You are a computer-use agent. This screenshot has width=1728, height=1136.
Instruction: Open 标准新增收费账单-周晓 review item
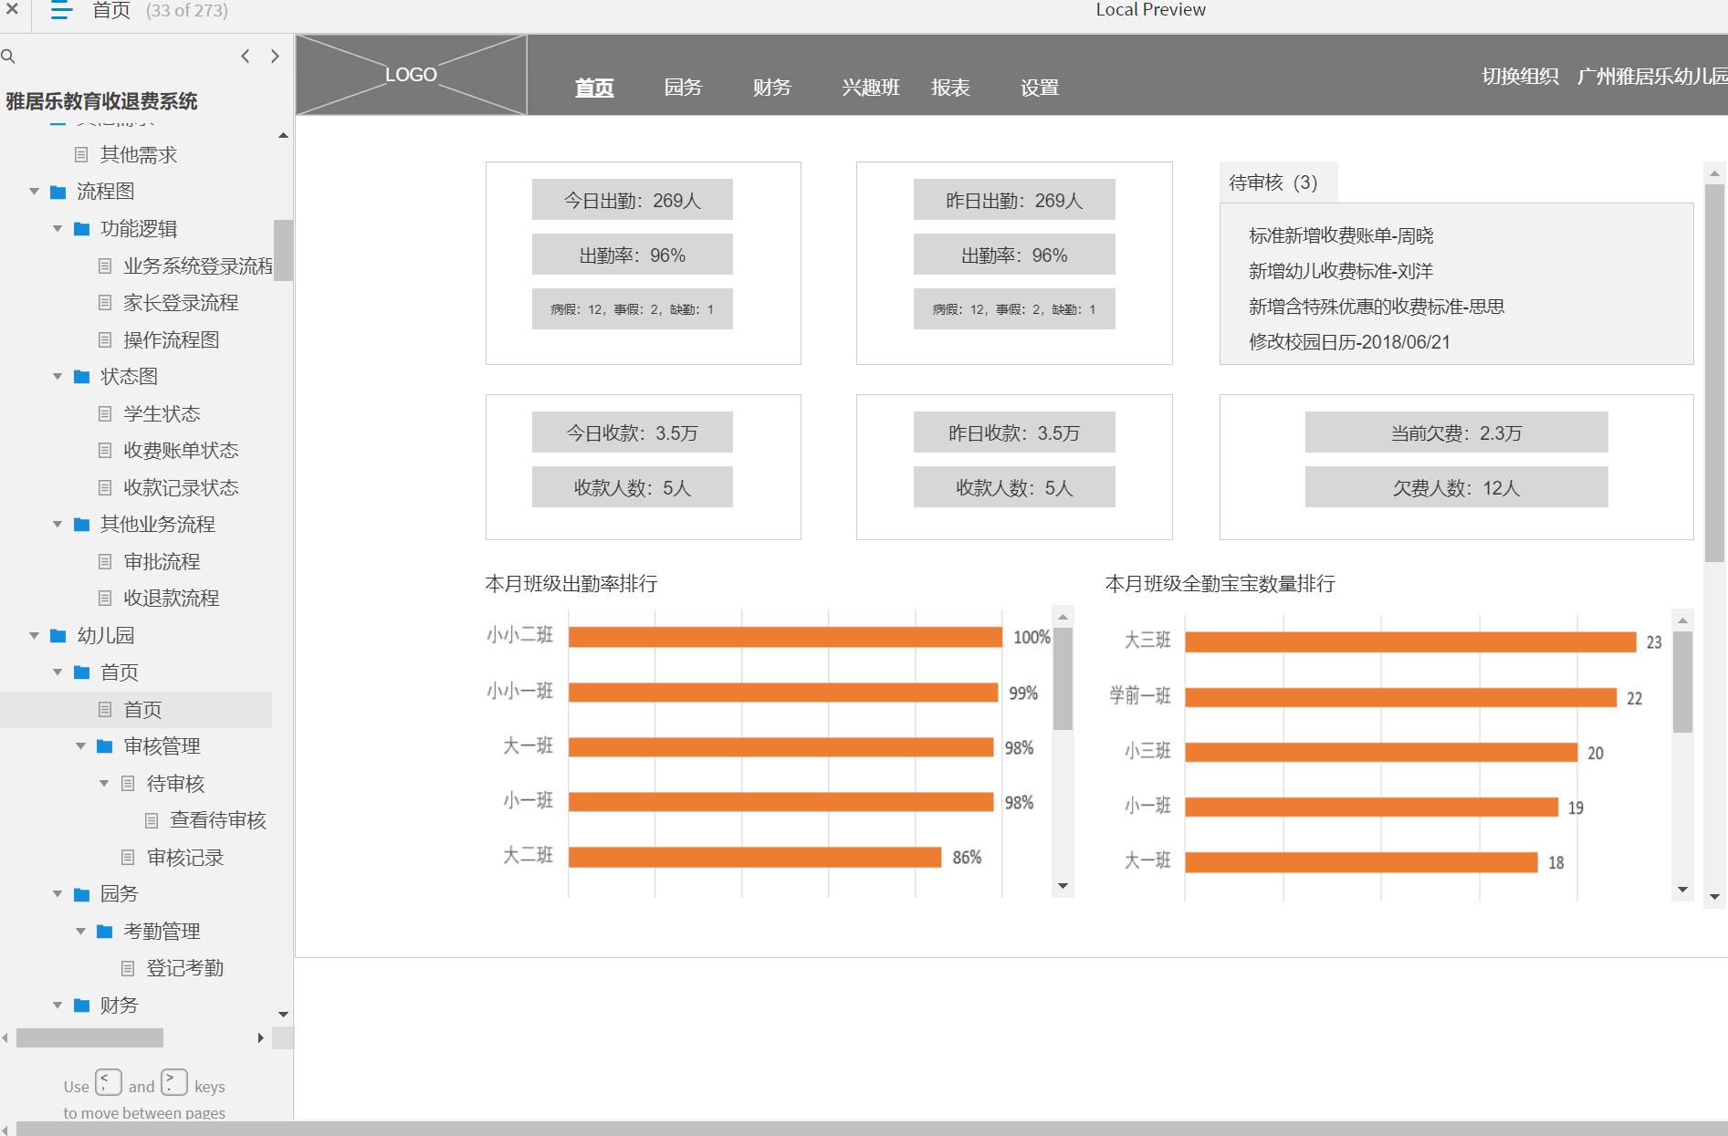(x=1341, y=236)
